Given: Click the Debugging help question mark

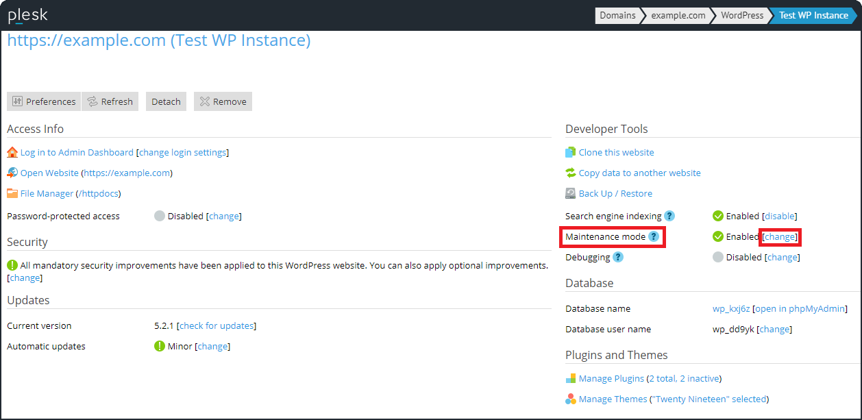Looking at the screenshot, I should (x=618, y=257).
